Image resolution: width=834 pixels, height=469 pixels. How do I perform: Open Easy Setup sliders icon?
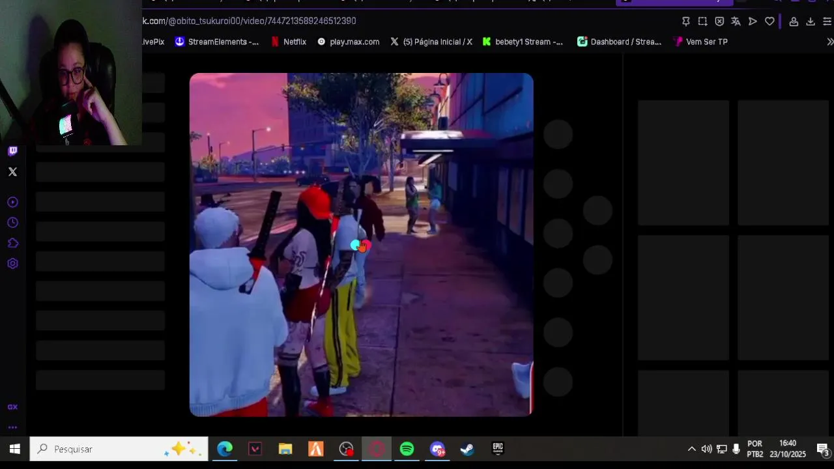point(827,21)
